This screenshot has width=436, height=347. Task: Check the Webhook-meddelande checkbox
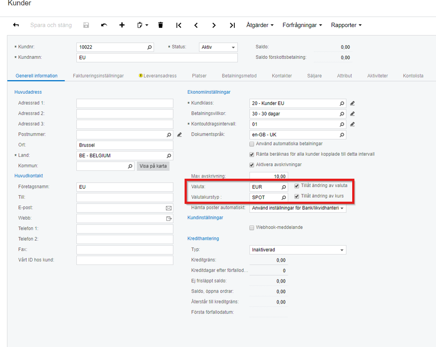click(252, 228)
